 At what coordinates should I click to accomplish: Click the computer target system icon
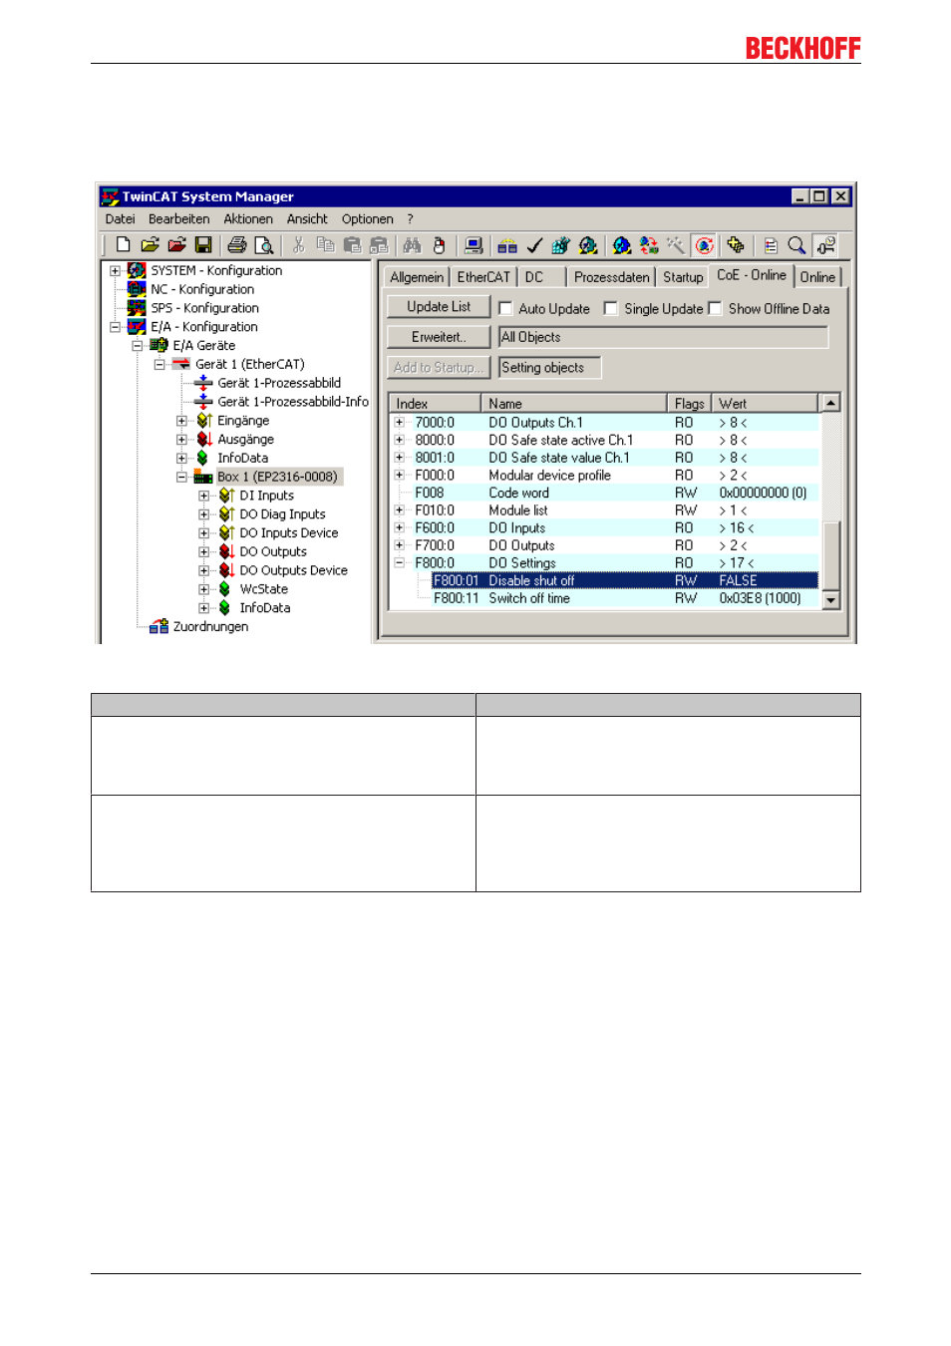474,245
